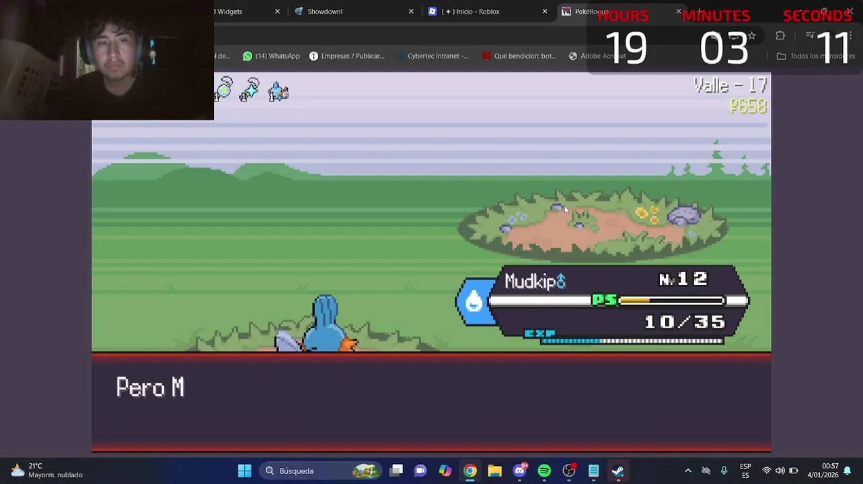
Task: Open Steam from the taskbar
Action: tap(618, 471)
